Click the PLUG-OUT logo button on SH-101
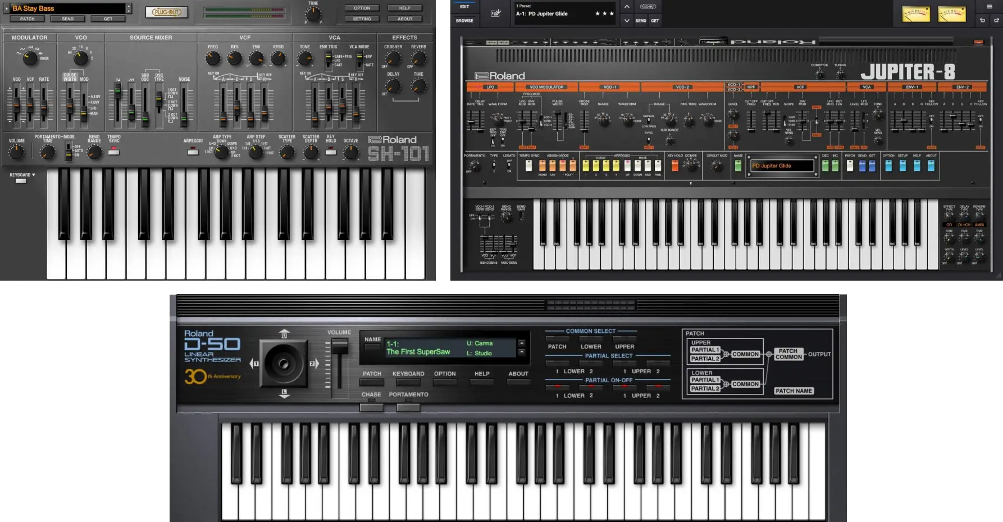Image resolution: width=1003 pixels, height=522 pixels. pyautogui.click(x=167, y=12)
